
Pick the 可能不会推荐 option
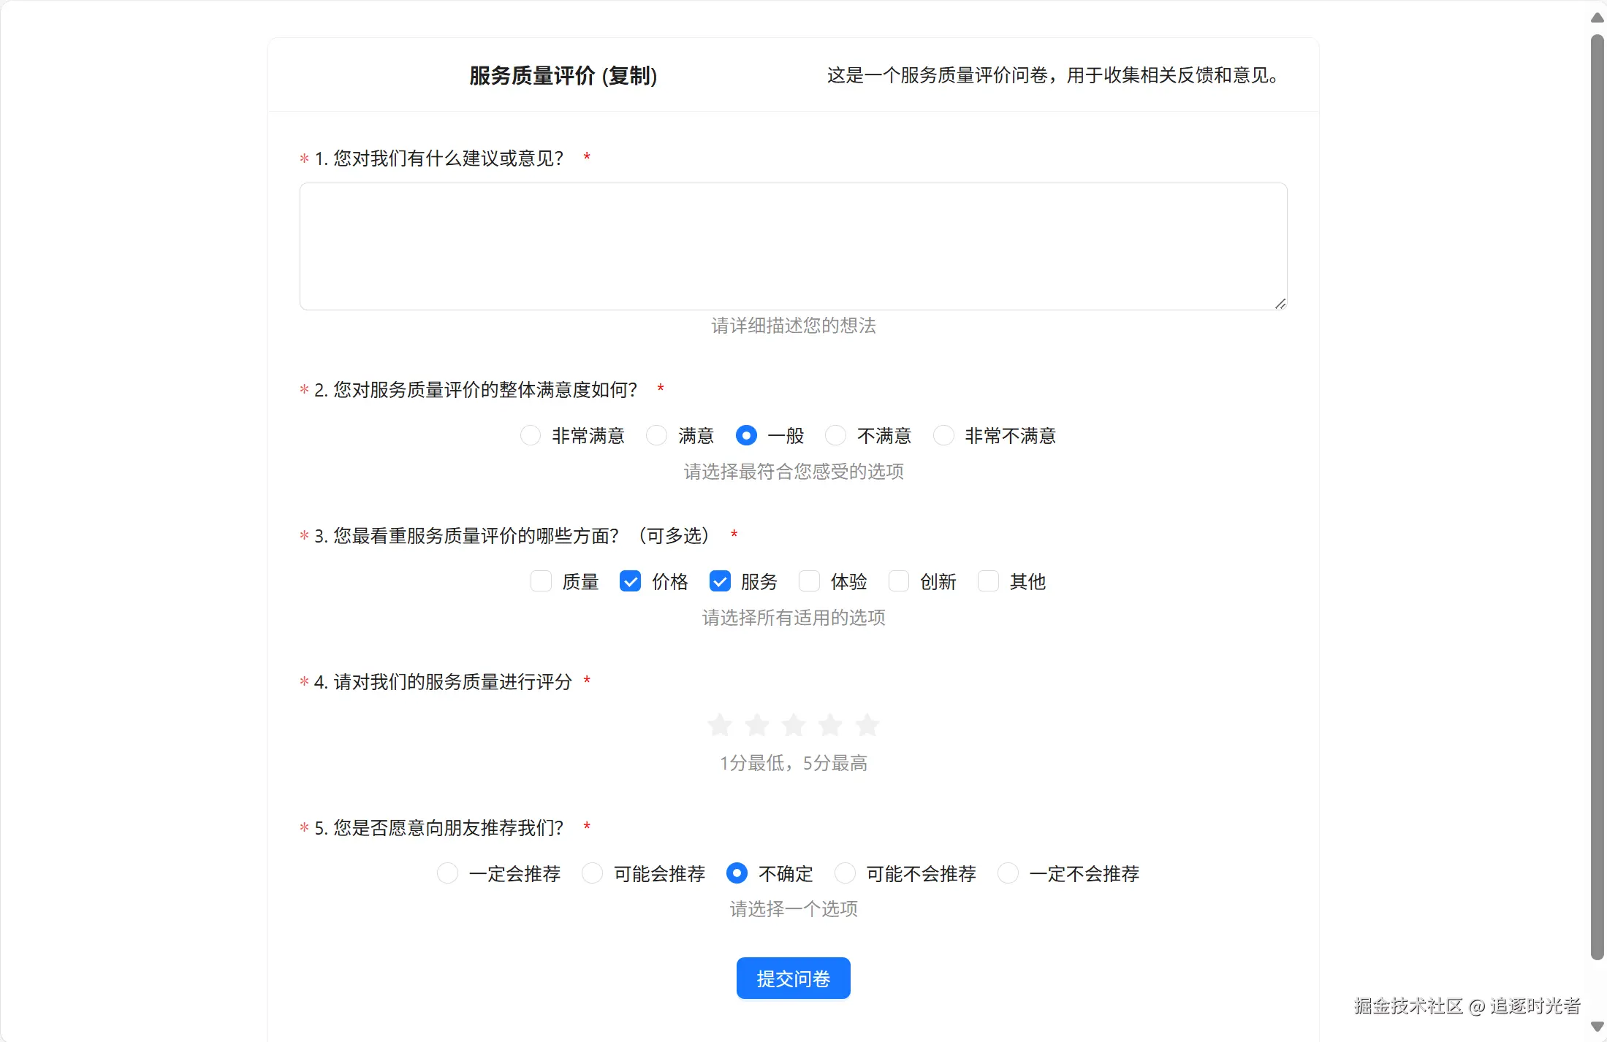845,873
